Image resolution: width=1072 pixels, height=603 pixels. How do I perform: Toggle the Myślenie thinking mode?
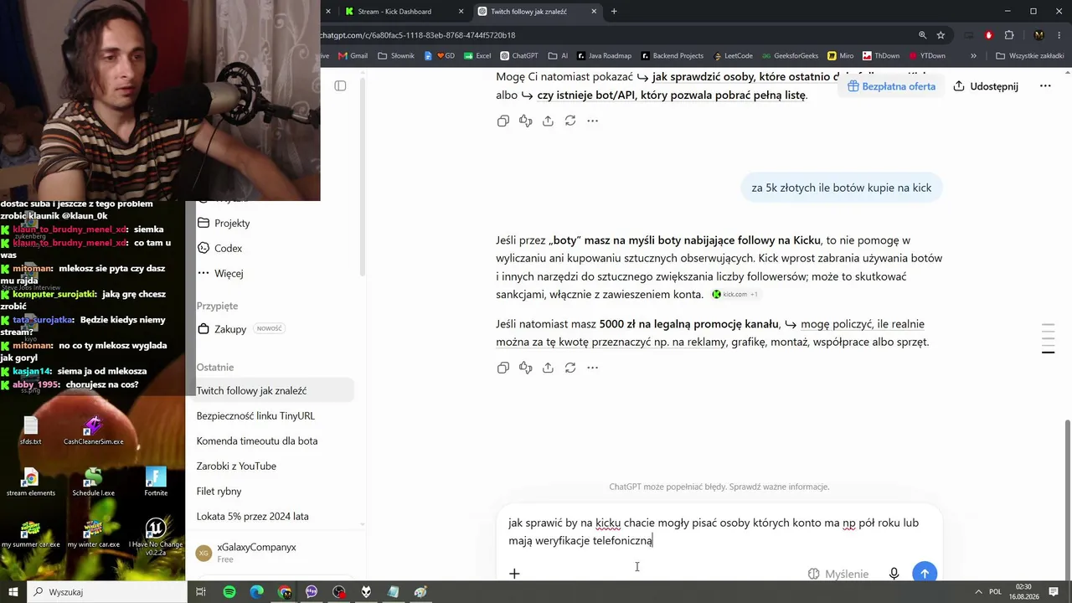[838, 574]
